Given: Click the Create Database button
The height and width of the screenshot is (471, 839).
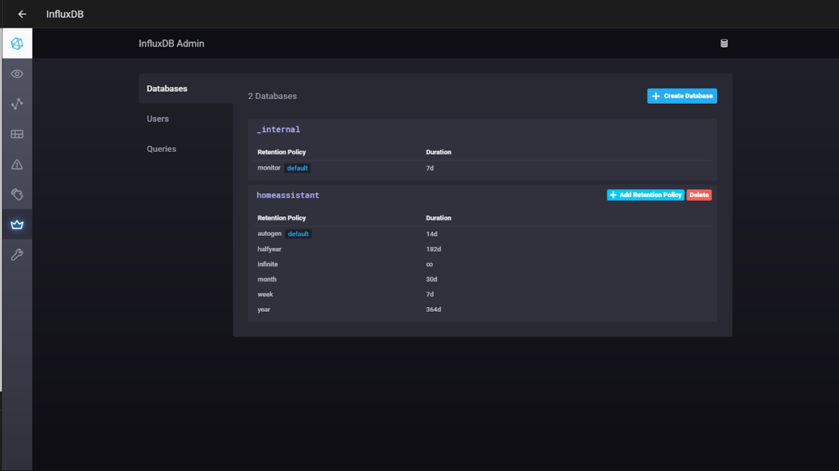Looking at the screenshot, I should pyautogui.click(x=682, y=96).
